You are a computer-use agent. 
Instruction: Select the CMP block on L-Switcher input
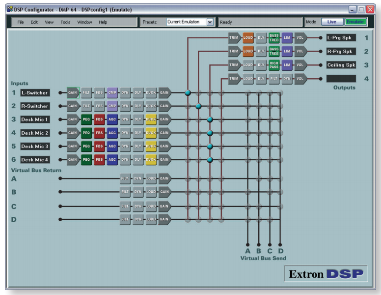(x=112, y=92)
